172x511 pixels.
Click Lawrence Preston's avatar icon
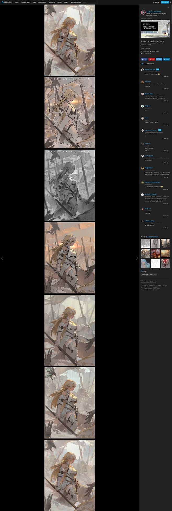click(142, 130)
